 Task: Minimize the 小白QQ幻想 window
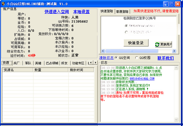pyautogui.click(x=166, y=4)
